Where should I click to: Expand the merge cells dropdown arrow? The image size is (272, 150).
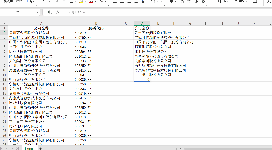click(x=162, y=1)
